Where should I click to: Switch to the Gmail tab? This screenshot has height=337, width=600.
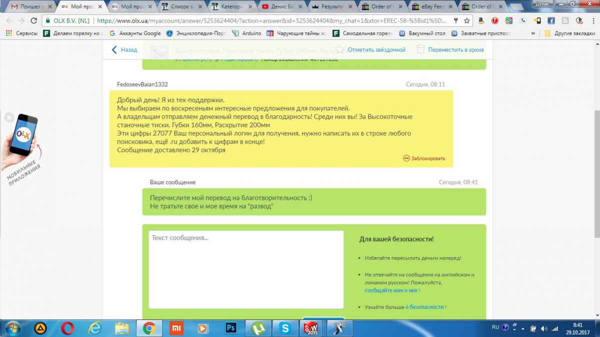pyautogui.click(x=30, y=7)
